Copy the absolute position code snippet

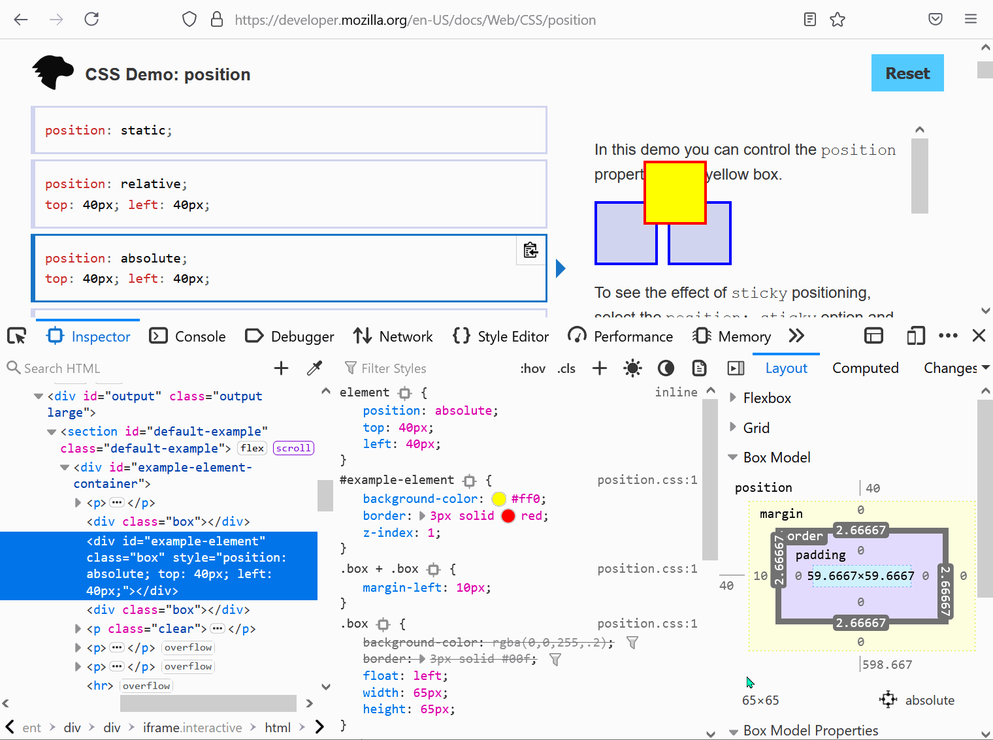(530, 250)
